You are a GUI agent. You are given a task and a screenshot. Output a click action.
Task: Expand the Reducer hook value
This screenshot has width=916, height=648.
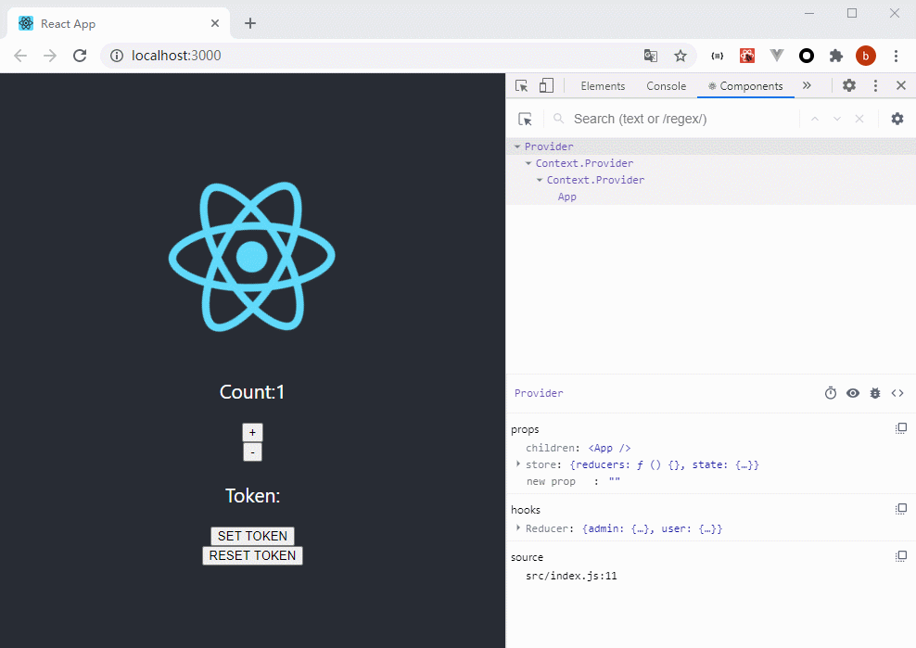click(x=518, y=527)
